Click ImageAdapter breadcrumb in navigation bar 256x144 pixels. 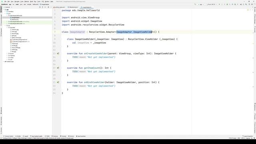44,4
